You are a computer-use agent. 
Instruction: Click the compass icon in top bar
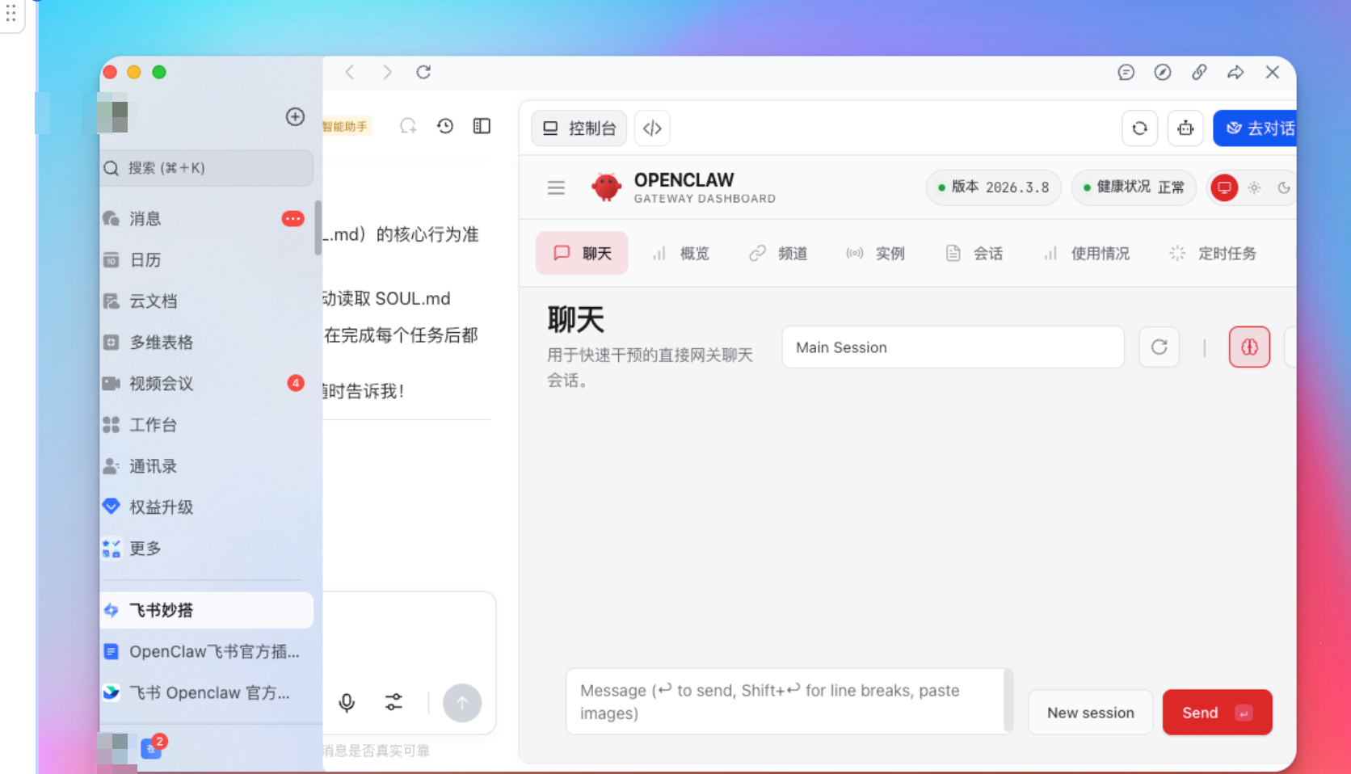(1163, 73)
